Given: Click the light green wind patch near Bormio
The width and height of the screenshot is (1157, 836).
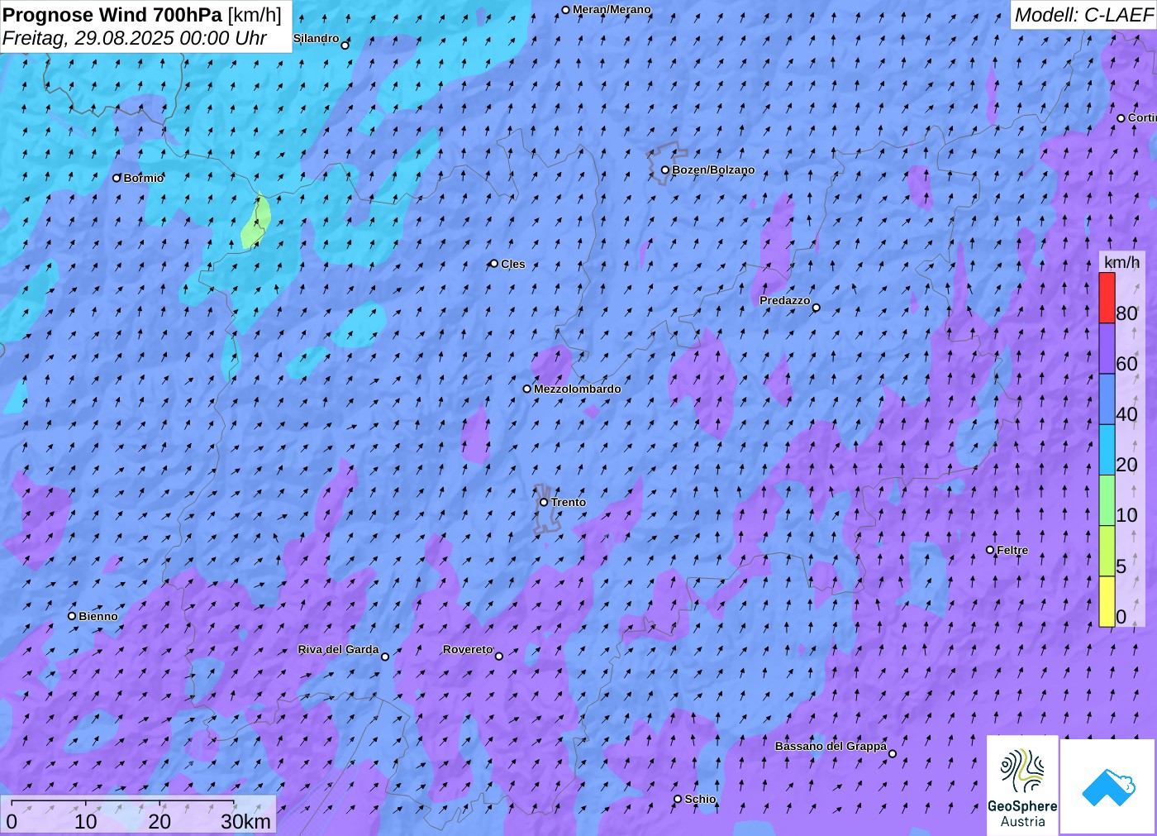Looking at the screenshot, I should pyautogui.click(x=256, y=222).
